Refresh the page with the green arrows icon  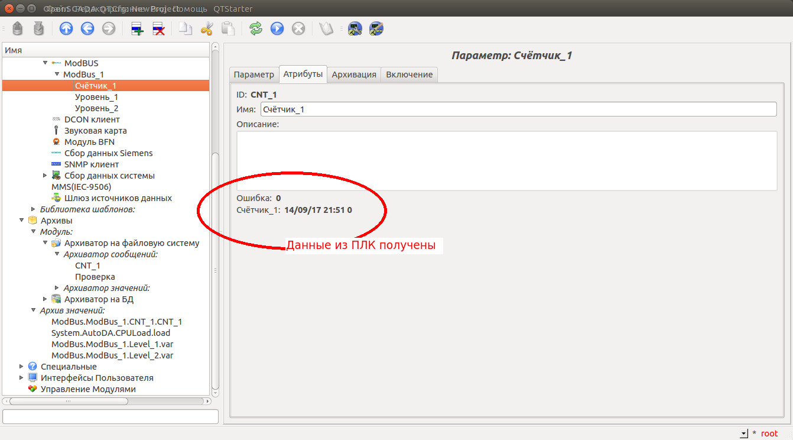tap(256, 28)
